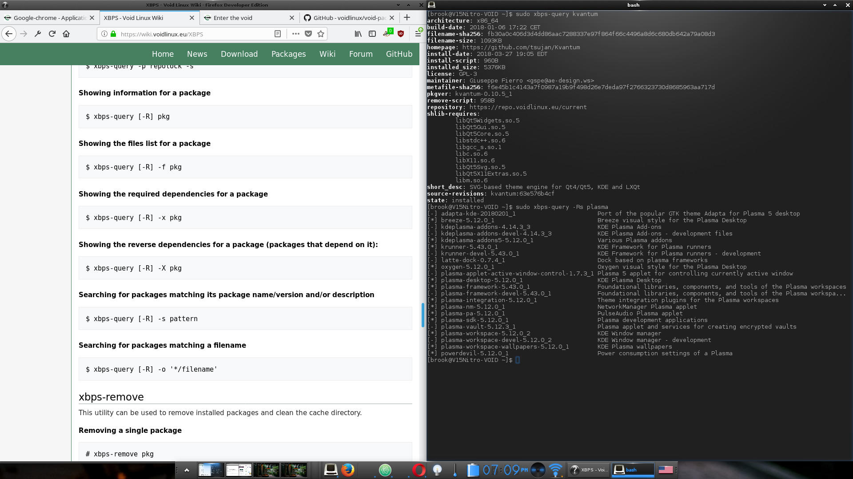
Task: Click the thermometer taskbar indicator
Action: click(454, 470)
